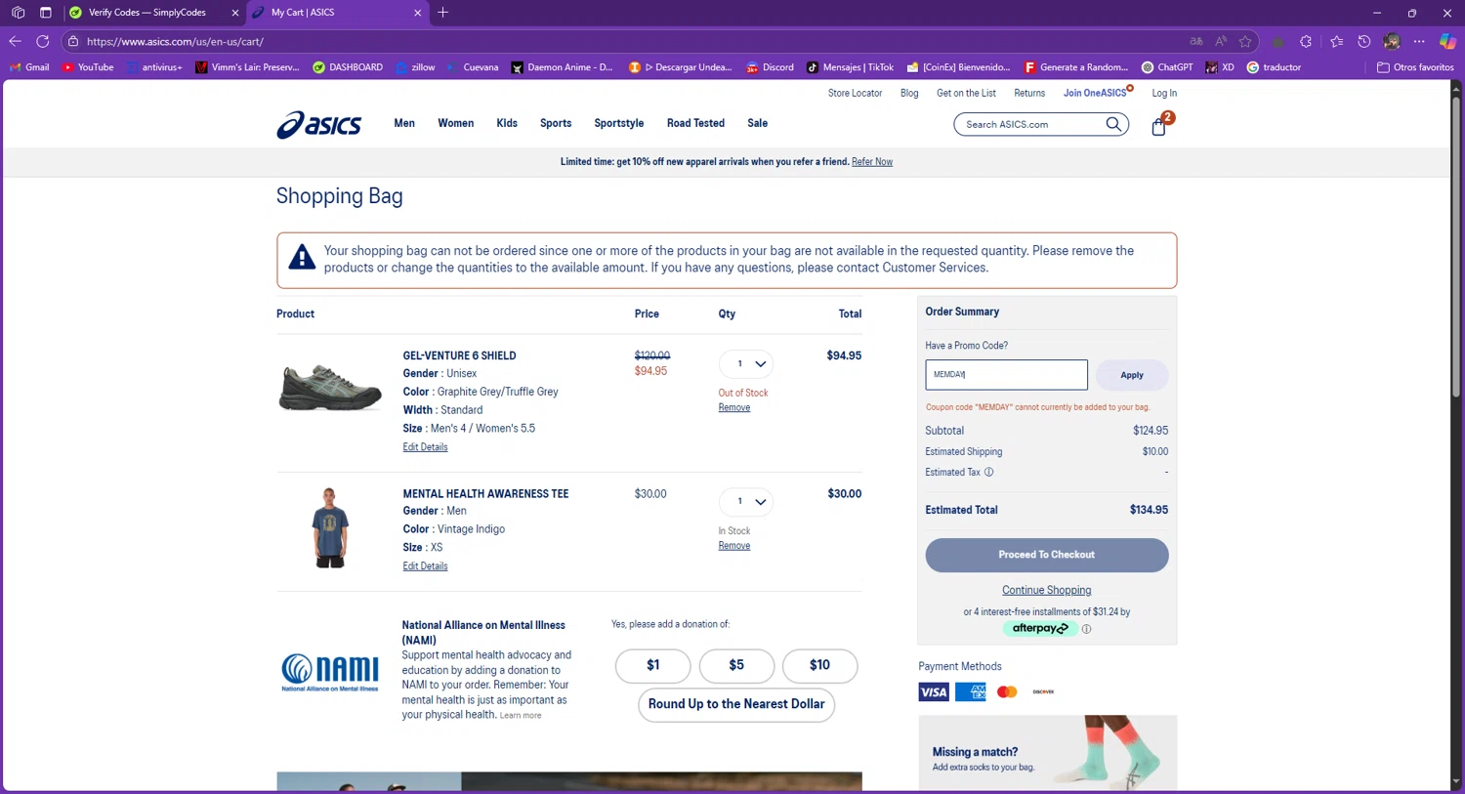The height and width of the screenshot is (794, 1465).
Task: Focus the promo code input field
Action: click(1006, 375)
